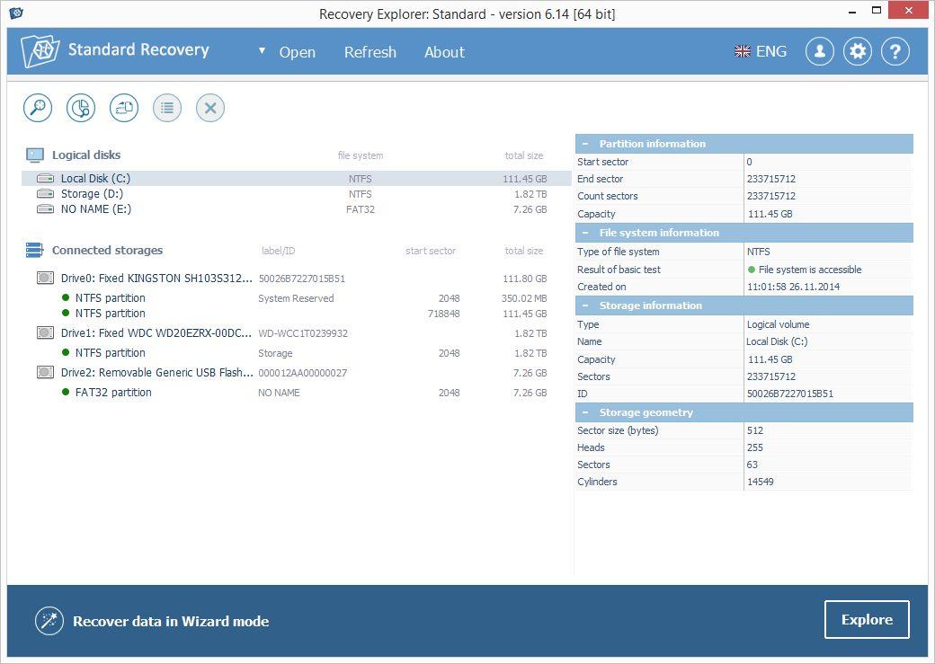Click the ID value 50026B7227015B51 in info panel
Screen dimensions: 935x664
[x=790, y=394]
